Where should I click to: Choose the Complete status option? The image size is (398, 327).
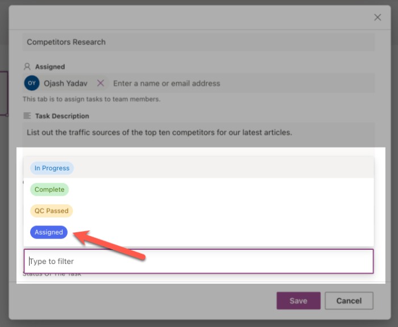49,190
